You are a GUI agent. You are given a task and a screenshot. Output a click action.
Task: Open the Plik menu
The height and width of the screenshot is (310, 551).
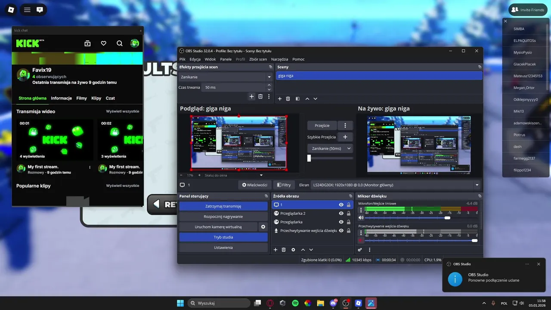pos(183,59)
